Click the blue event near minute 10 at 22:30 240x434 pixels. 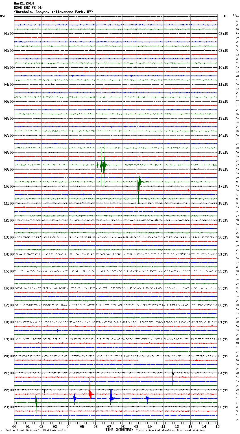[147, 398]
